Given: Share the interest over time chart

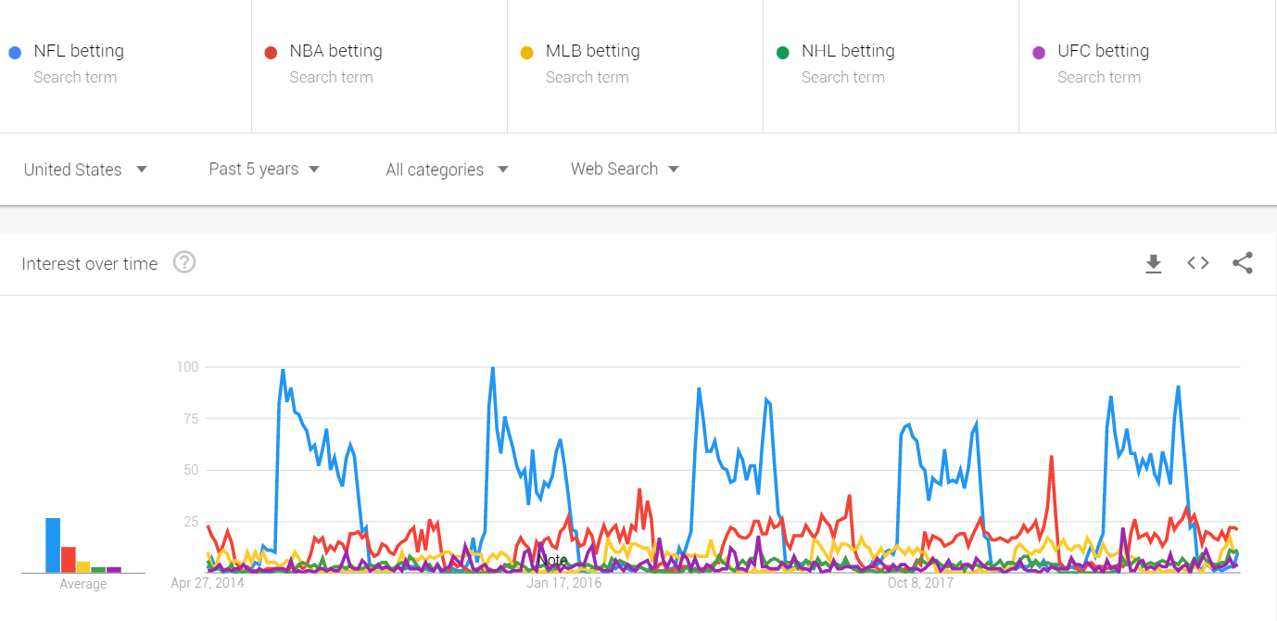Looking at the screenshot, I should pyautogui.click(x=1243, y=263).
